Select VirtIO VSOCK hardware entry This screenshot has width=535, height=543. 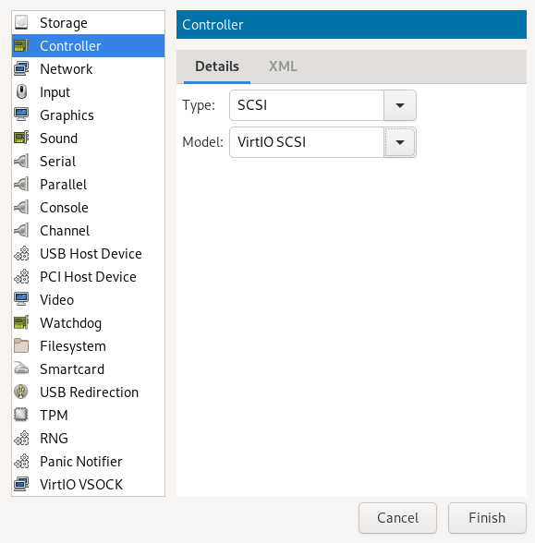point(88,485)
